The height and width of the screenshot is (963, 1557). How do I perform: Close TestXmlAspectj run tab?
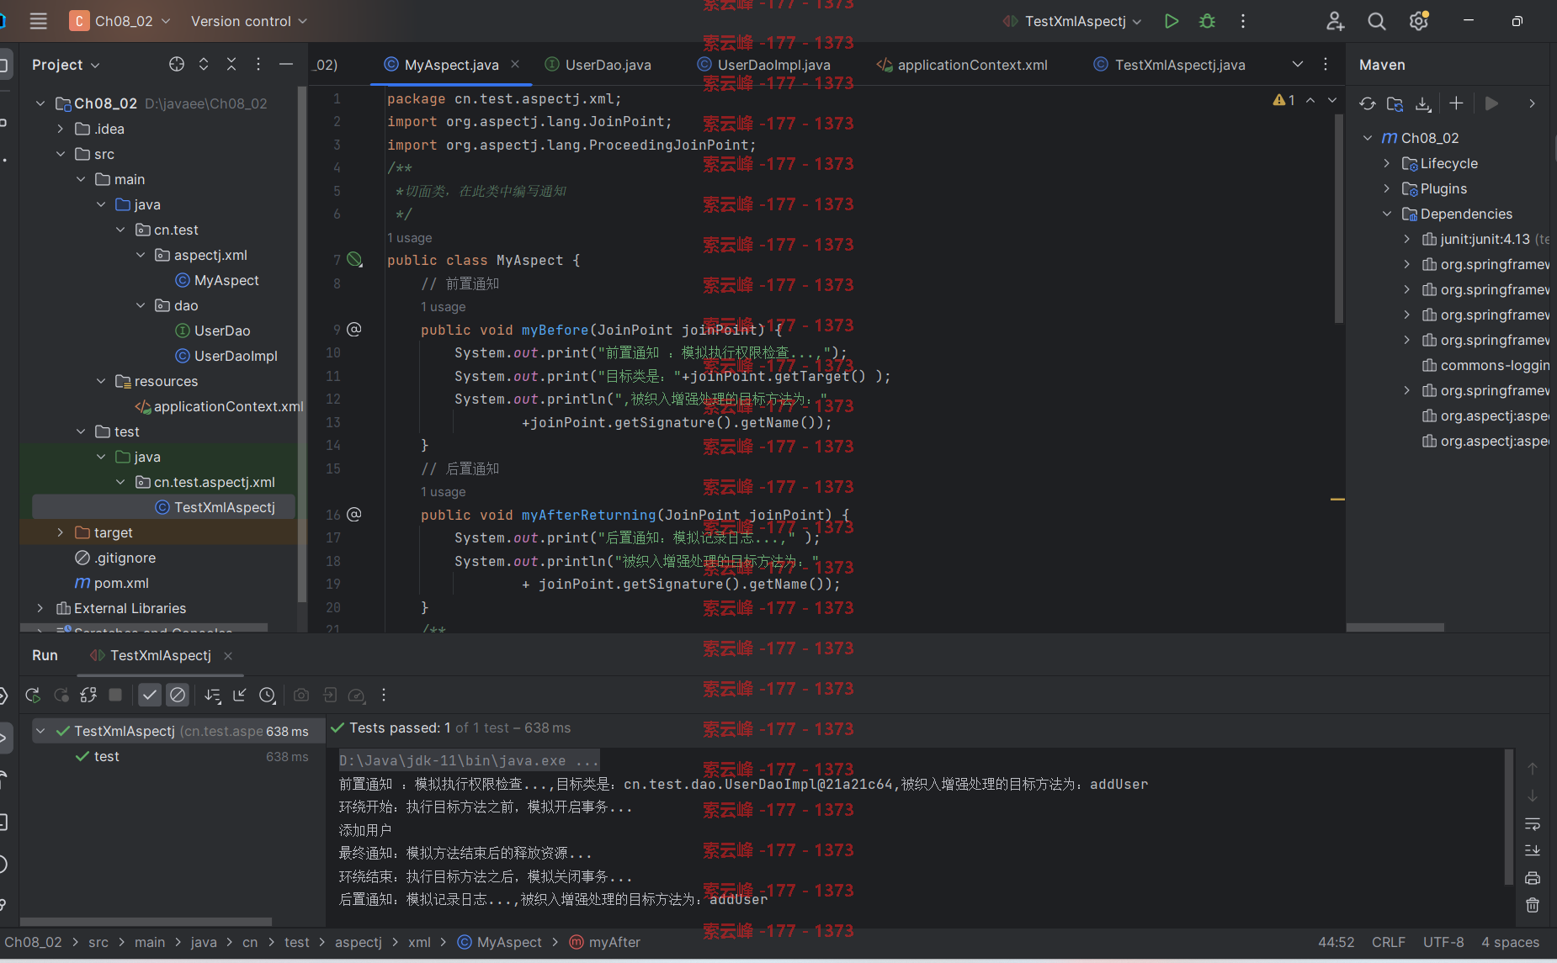pyautogui.click(x=228, y=655)
